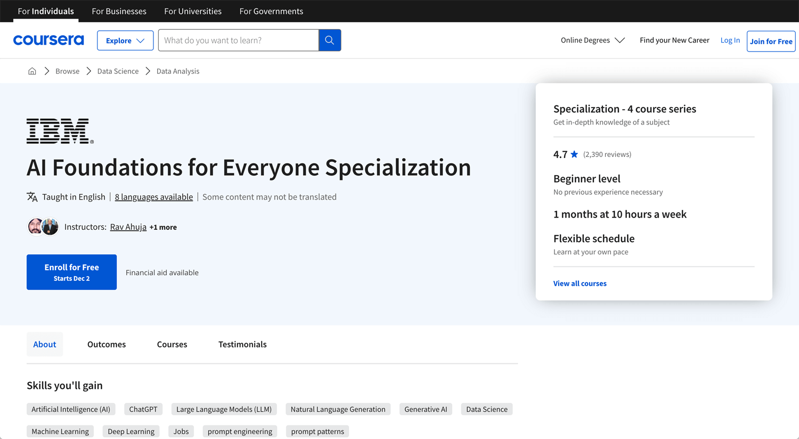Open the Explore dropdown
Viewport: 799px width, 439px height.
[x=125, y=40]
